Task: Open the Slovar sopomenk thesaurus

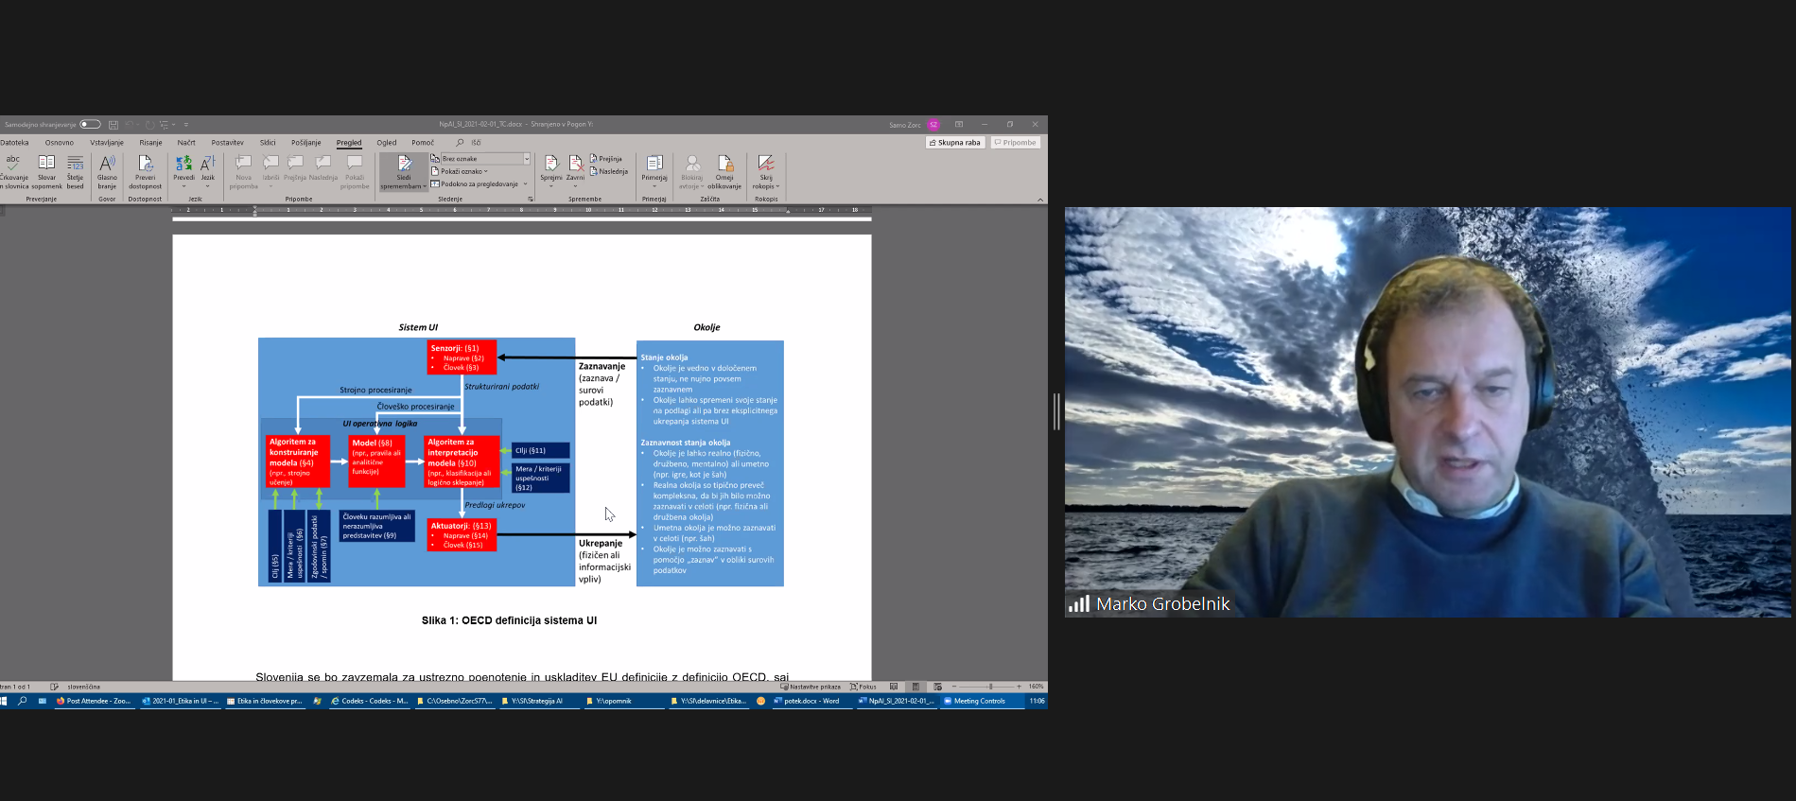Action: (46, 164)
